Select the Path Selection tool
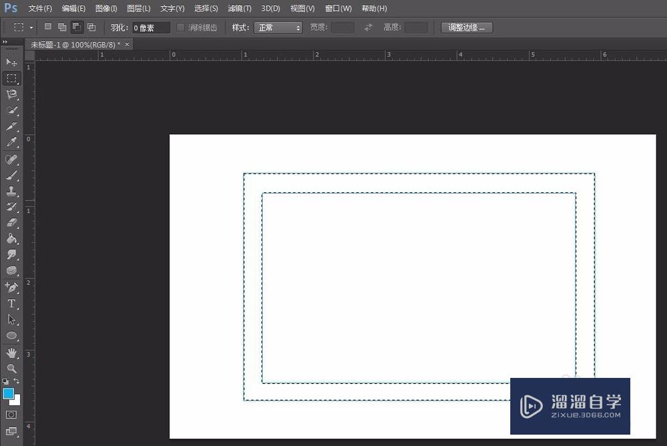 tap(11, 320)
